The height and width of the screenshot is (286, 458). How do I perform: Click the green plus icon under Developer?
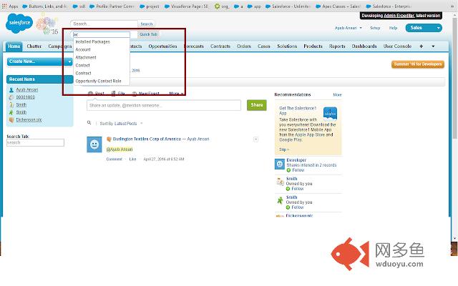[288, 170]
